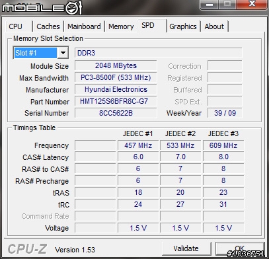Click tRC value 27

(x=180, y=204)
